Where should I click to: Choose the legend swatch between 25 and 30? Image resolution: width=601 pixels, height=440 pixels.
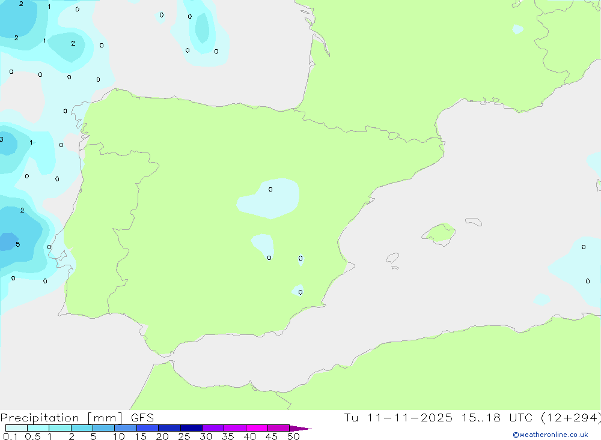[191, 428]
